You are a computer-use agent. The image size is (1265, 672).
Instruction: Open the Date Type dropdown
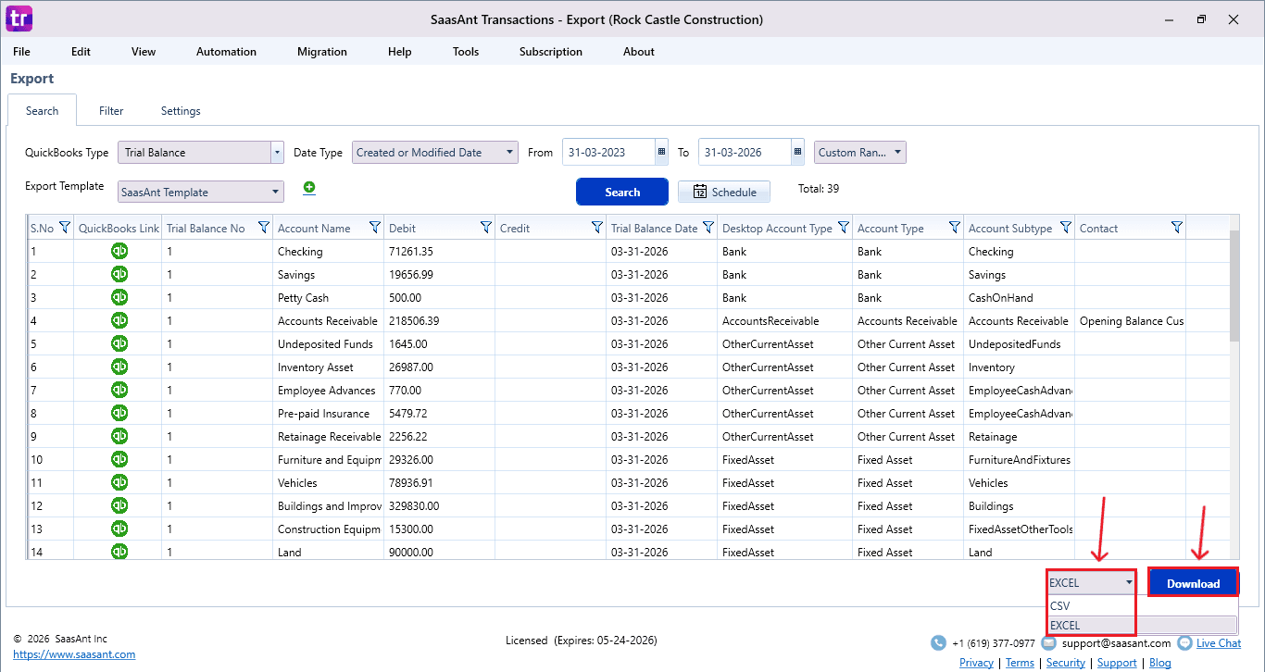click(507, 152)
